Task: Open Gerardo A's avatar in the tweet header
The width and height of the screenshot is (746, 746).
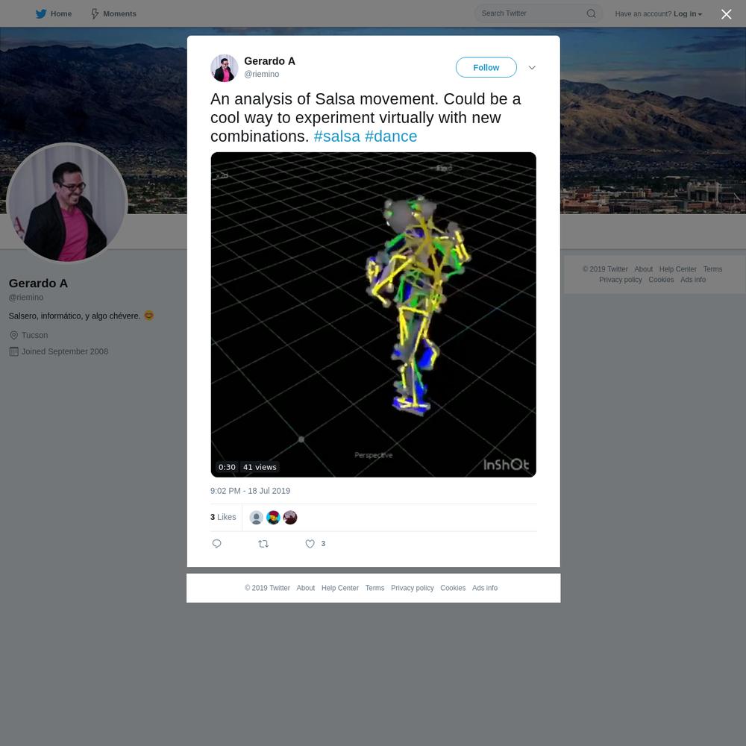Action: 224,68
